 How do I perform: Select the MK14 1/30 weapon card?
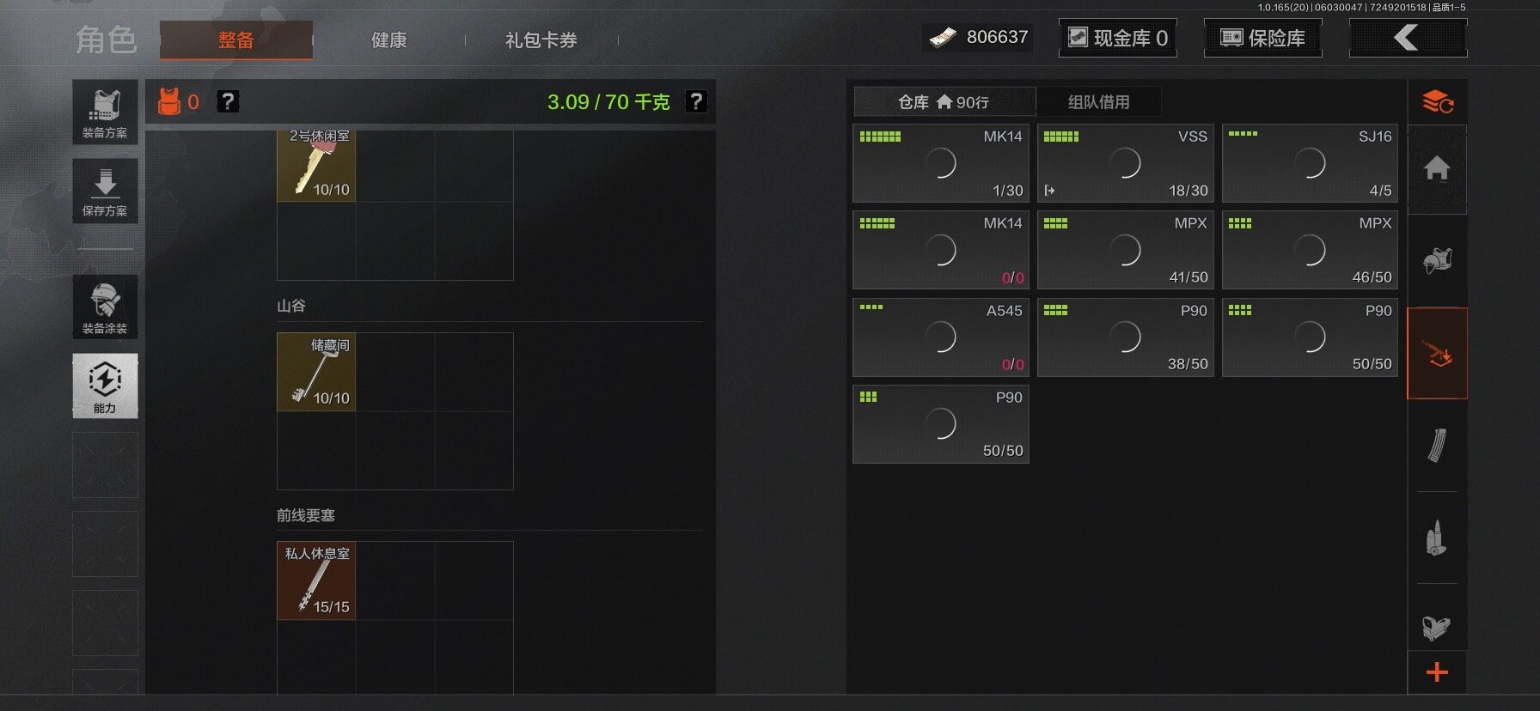click(x=941, y=163)
